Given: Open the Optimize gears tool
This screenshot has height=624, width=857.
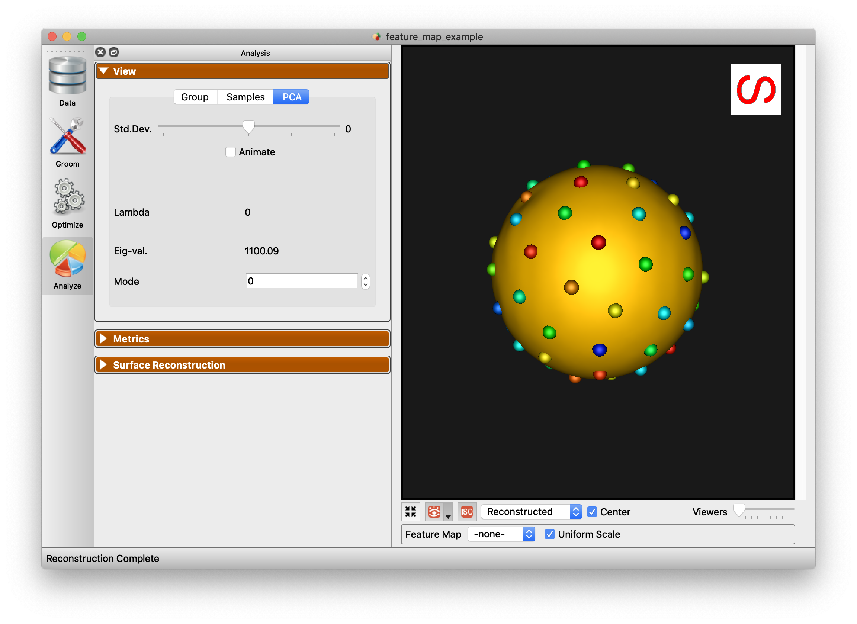Looking at the screenshot, I should (67, 203).
